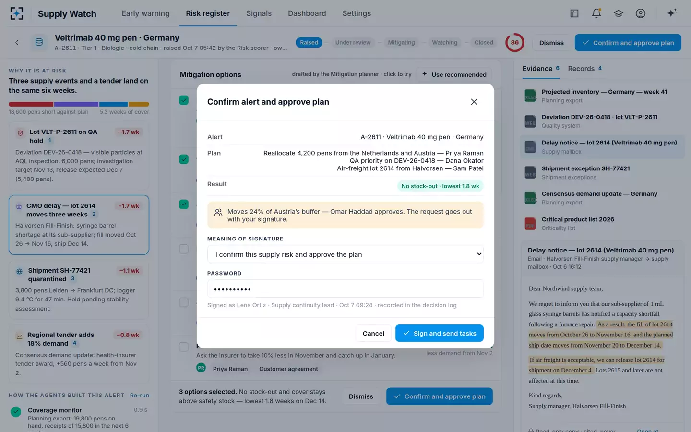
Task: Open Critical product list 2026 PDF icon
Action: click(530, 223)
